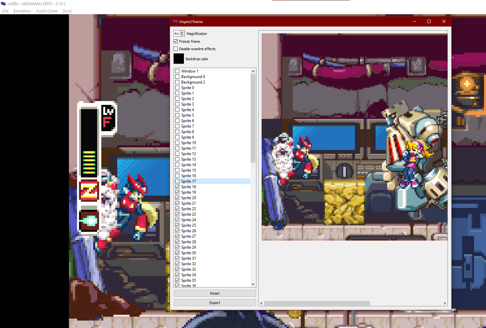Select the Sprite 27 list row
This screenshot has height=328, width=486.
[212, 236]
